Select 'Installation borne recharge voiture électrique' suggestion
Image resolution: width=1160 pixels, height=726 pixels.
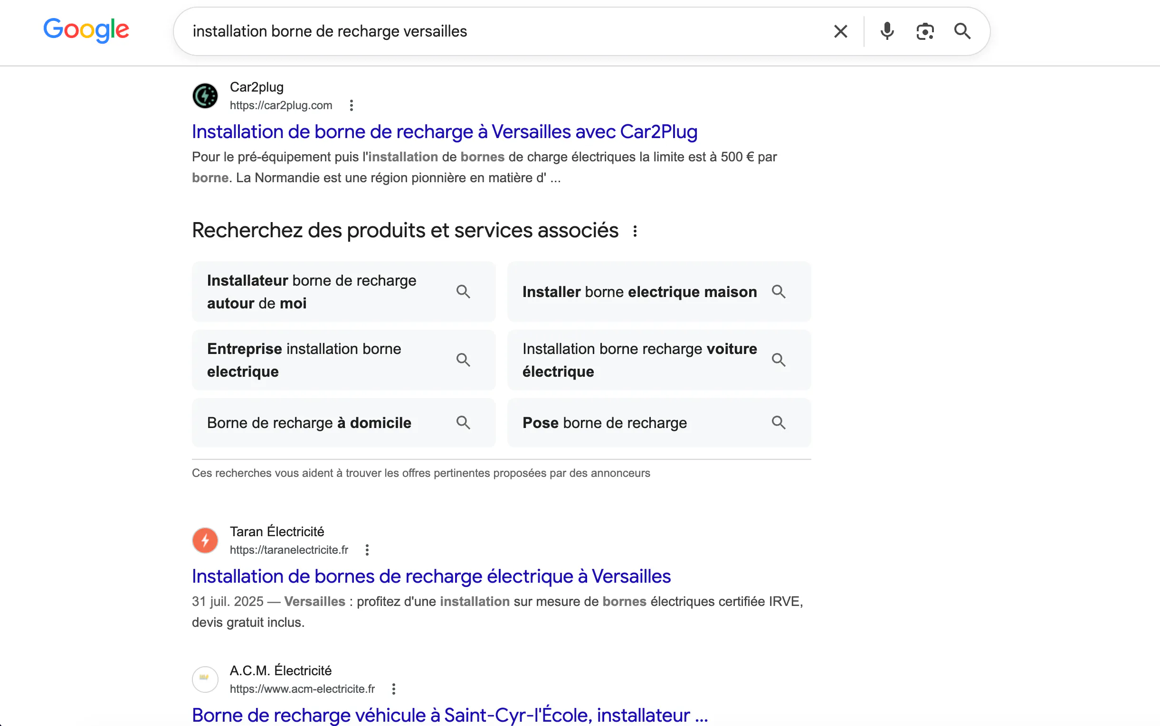pos(659,360)
